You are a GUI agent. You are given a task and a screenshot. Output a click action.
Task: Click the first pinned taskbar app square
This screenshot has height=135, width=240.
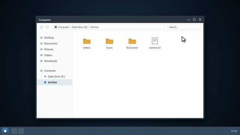tap(14, 131)
